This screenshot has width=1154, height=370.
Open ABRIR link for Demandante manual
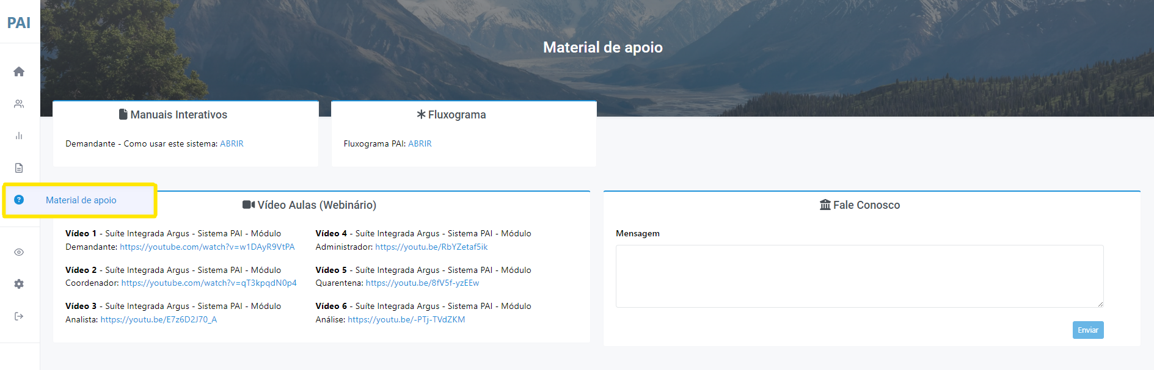[232, 143]
